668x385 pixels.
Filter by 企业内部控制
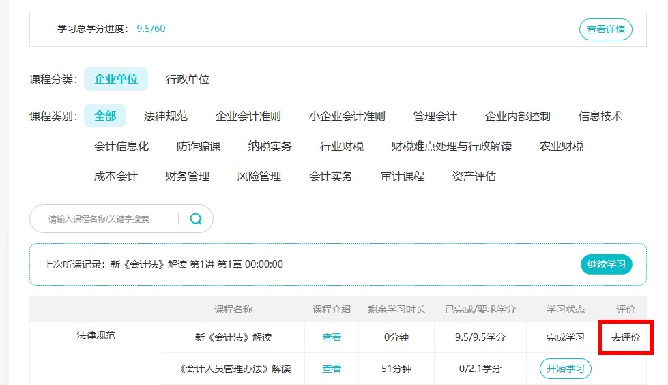point(517,116)
